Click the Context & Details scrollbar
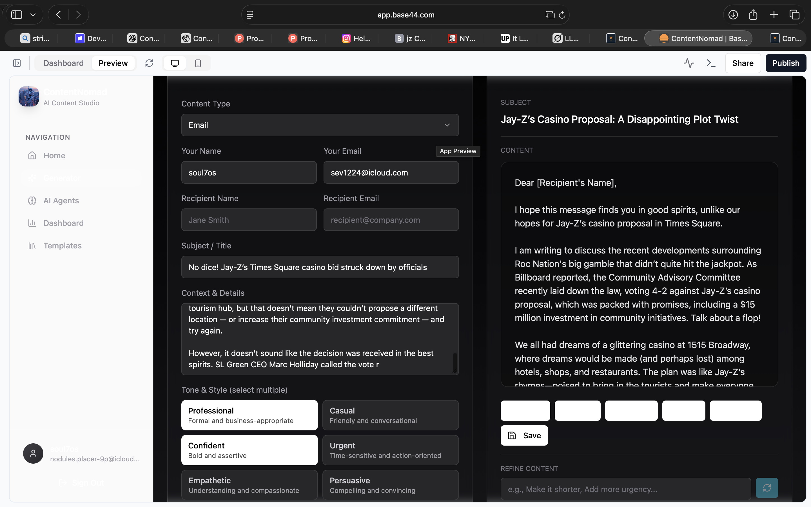Viewport: 811px width, 507px height. [455, 362]
